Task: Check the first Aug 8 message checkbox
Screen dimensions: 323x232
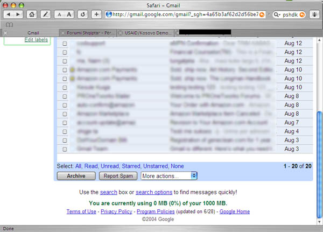Action: tap(65, 96)
